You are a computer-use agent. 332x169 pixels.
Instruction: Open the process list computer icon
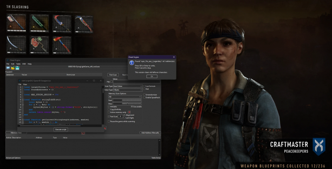(x=8, y=68)
